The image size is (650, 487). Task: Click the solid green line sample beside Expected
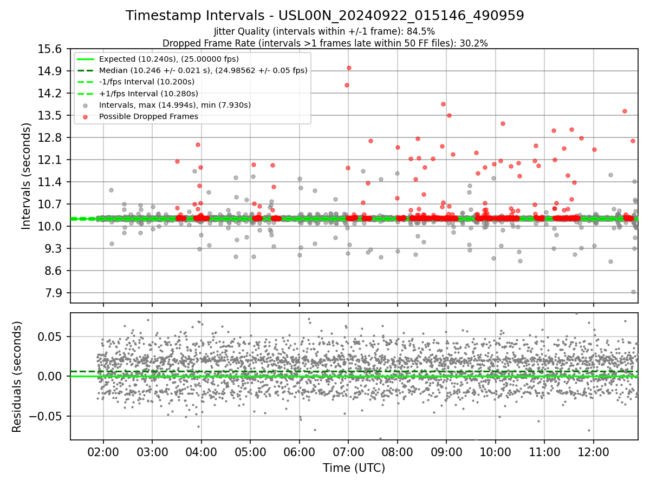click(x=86, y=60)
